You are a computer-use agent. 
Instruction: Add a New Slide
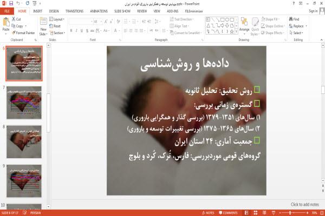click(x=43, y=26)
